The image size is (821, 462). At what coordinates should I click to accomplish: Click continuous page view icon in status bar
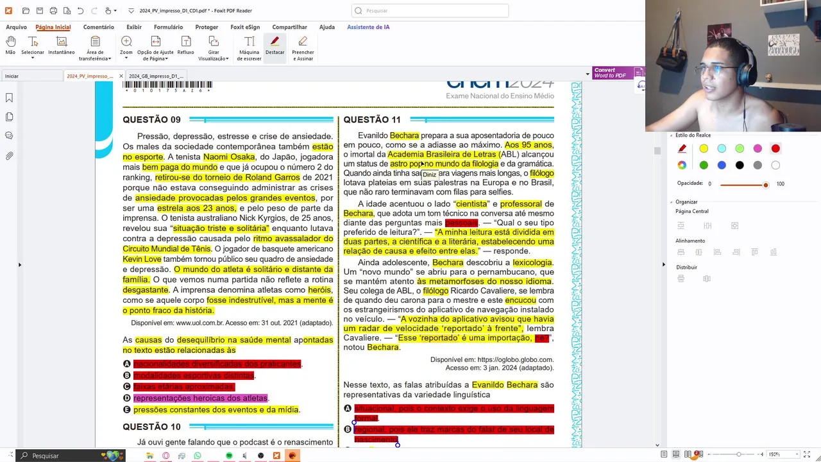click(x=676, y=454)
